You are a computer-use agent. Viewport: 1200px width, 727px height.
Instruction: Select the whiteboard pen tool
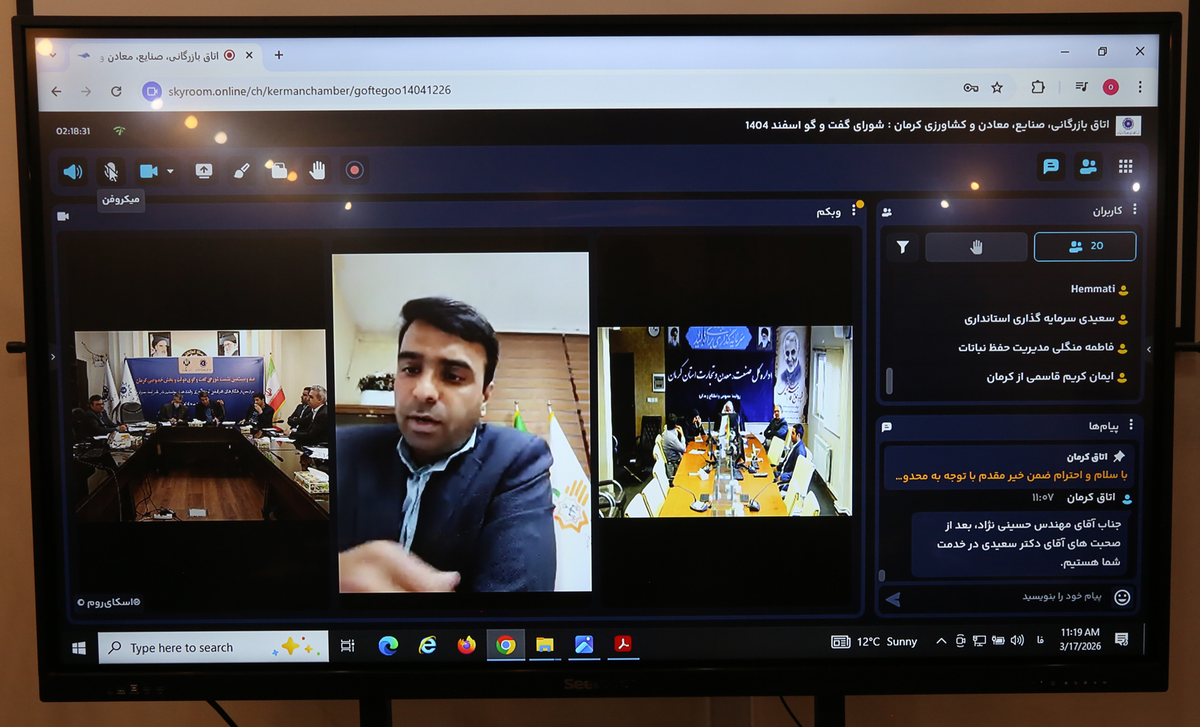tap(241, 171)
